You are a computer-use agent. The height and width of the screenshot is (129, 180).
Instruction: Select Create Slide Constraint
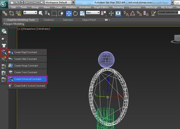click(27, 59)
